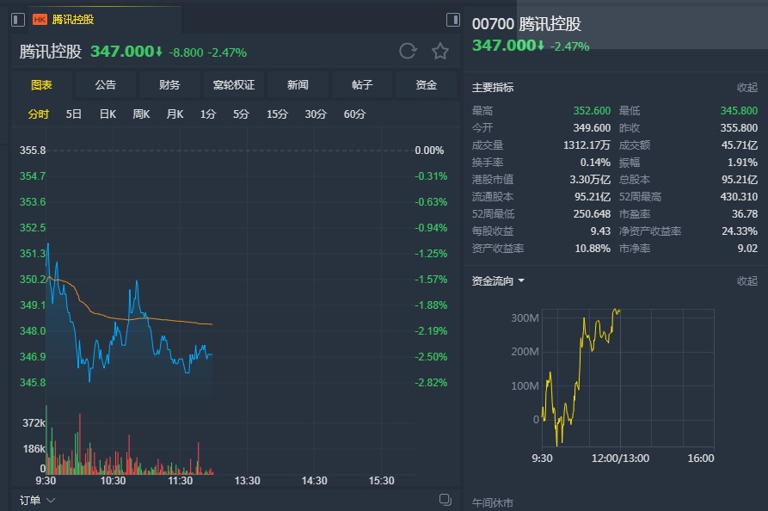This screenshot has height=511, width=768.
Task: Click the blue intraday price line chart
Action: coord(129,313)
